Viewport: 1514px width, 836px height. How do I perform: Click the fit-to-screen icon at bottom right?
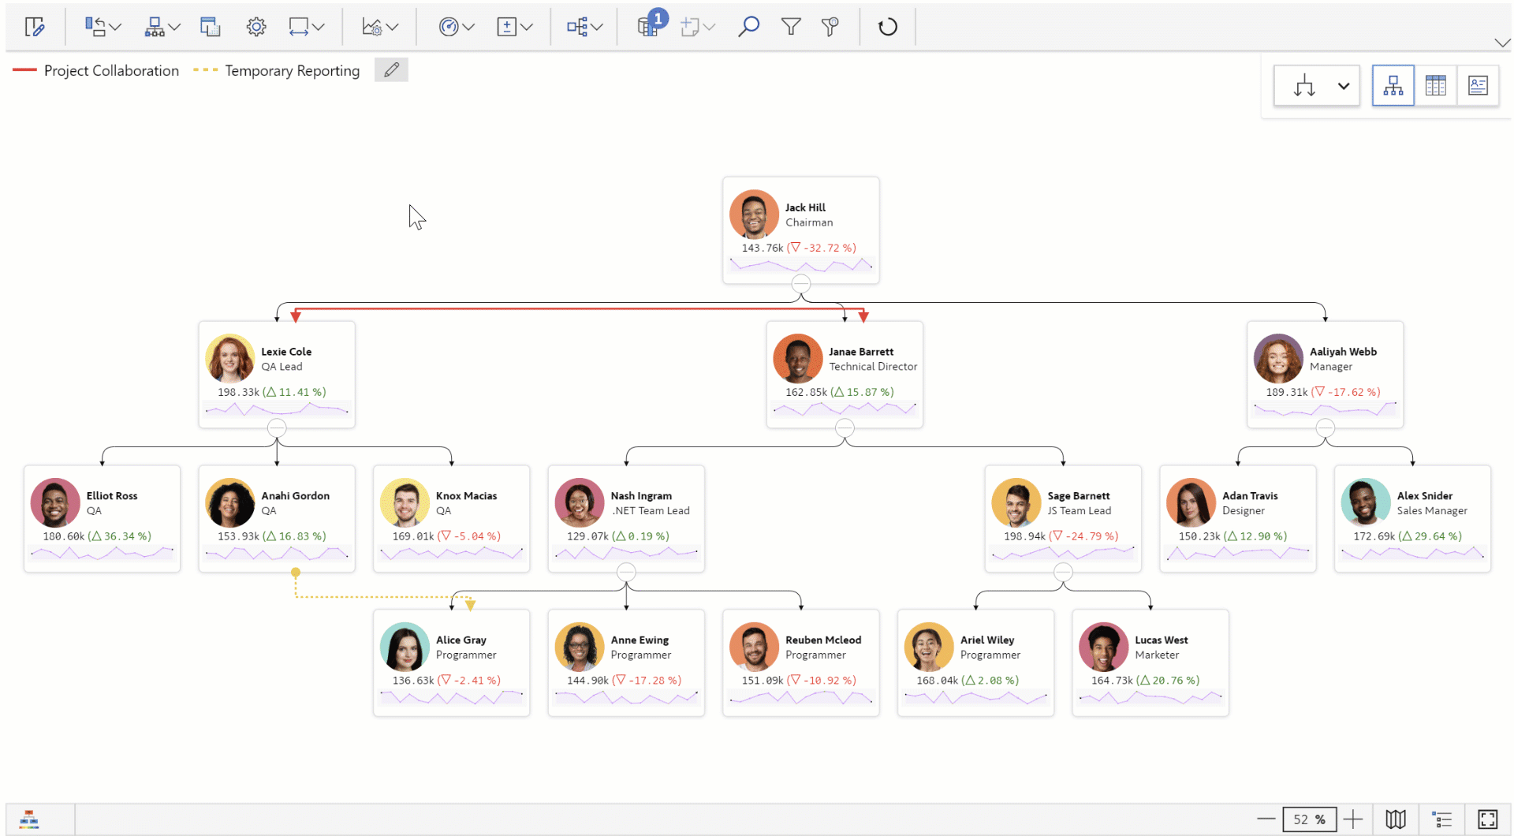(1487, 819)
